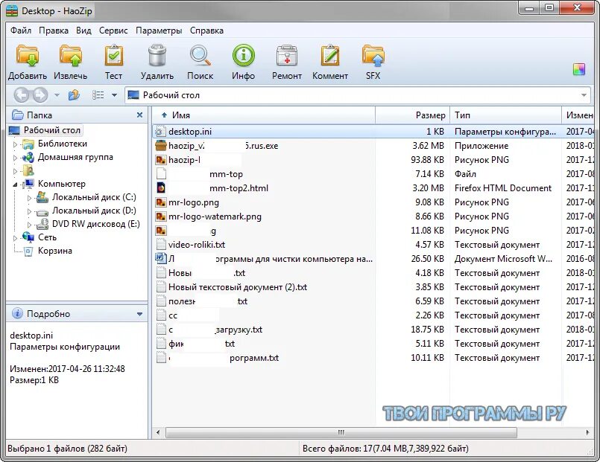Image resolution: width=600 pixels, height=462 pixels.
Task: Expand Локальный диск (D:) node
Action: coord(29,211)
